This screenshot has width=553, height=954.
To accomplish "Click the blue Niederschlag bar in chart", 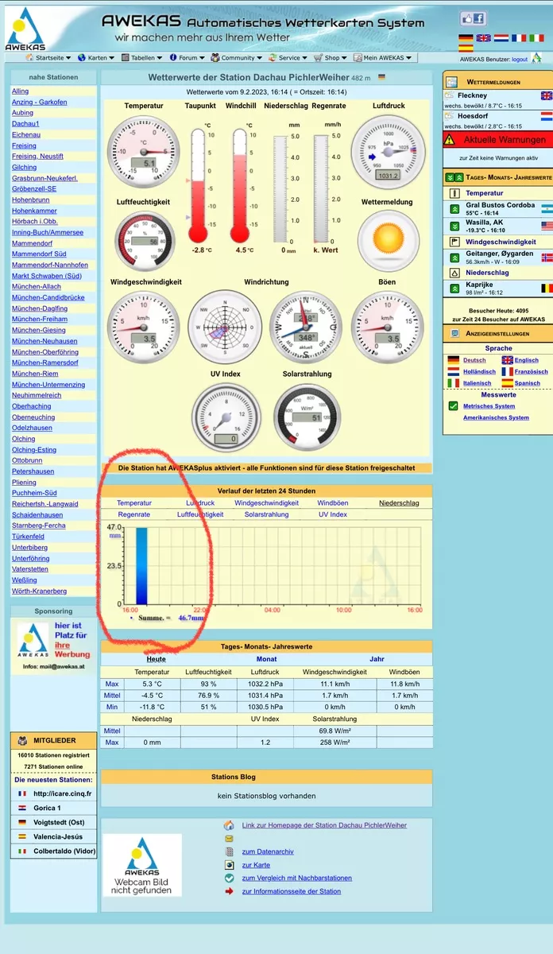I will point(141,567).
